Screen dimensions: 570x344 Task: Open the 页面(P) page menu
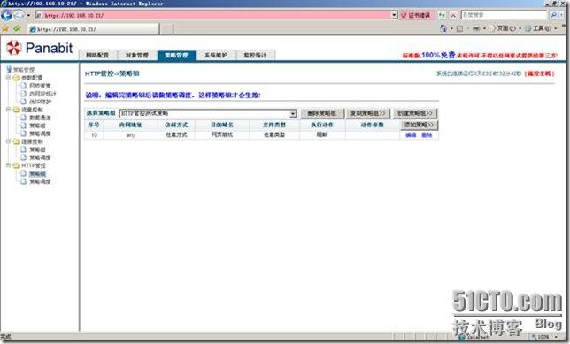tap(505, 28)
